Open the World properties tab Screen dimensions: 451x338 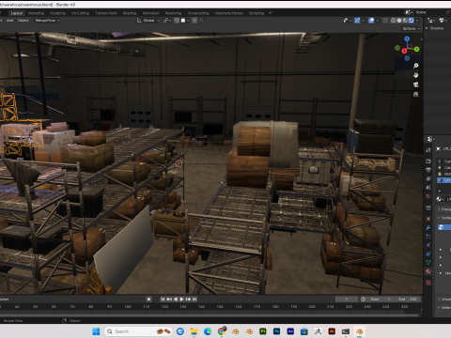click(x=428, y=196)
